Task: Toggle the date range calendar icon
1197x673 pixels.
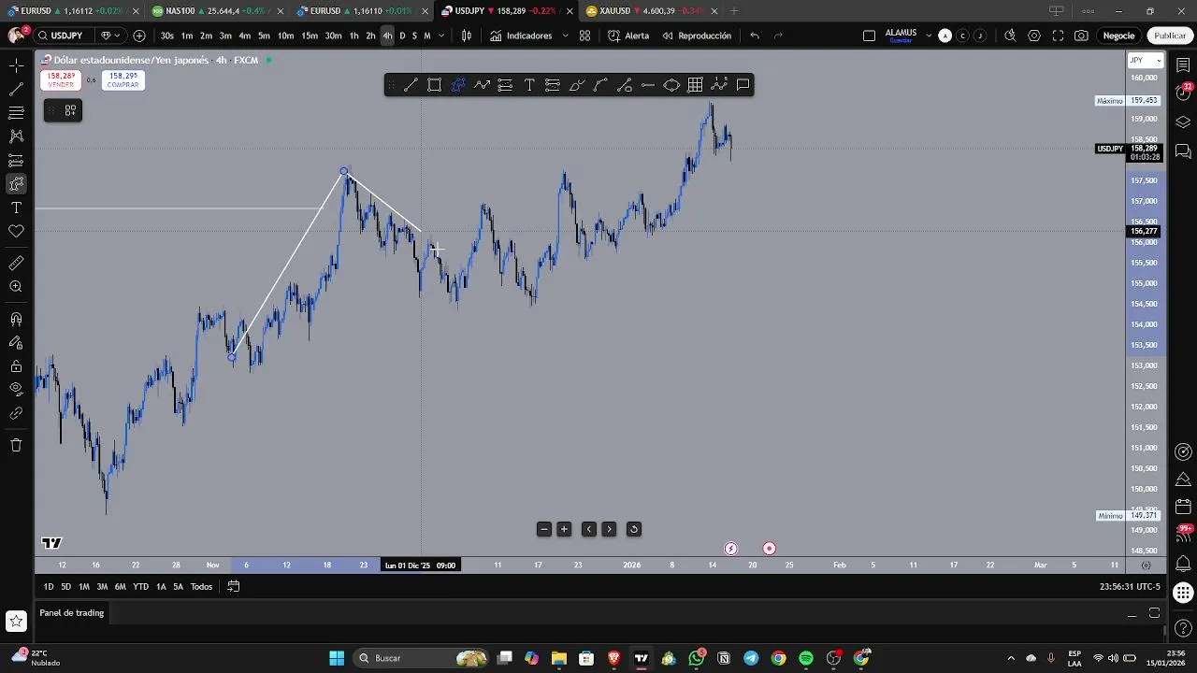Action: pos(234,586)
